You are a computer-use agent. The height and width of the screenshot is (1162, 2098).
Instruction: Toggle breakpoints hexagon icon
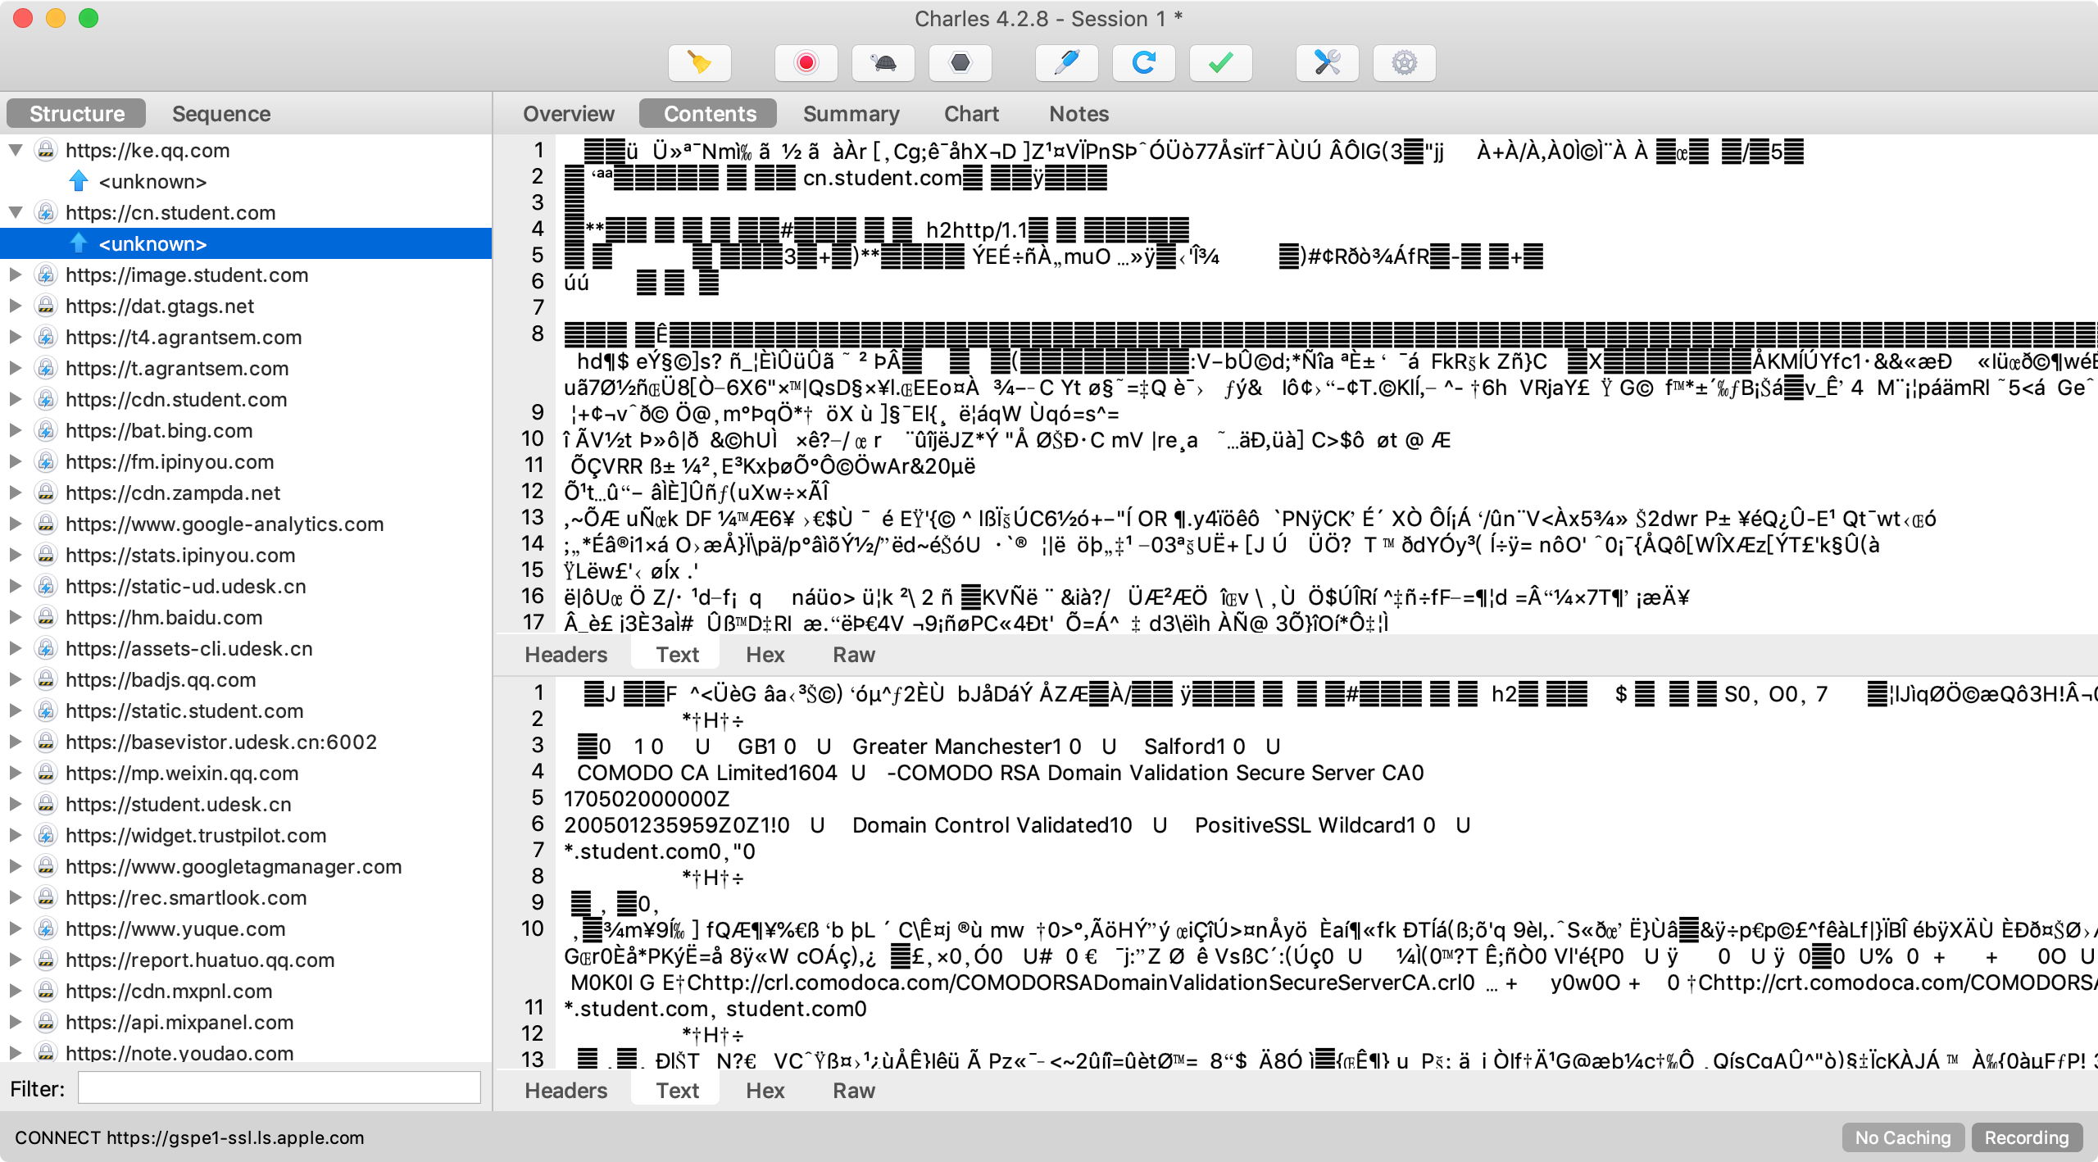click(x=960, y=63)
